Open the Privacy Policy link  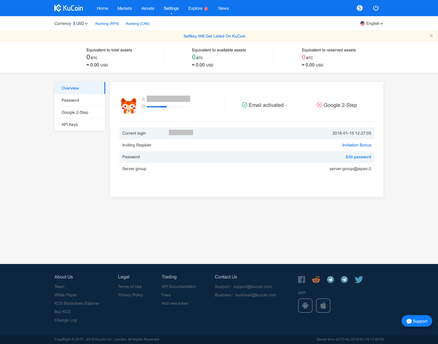[x=130, y=295]
